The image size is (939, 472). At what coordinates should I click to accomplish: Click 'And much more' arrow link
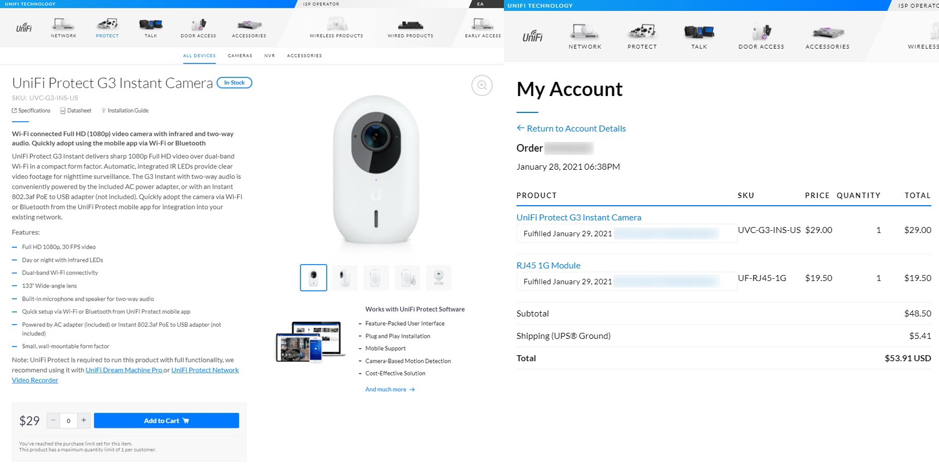[x=390, y=390]
